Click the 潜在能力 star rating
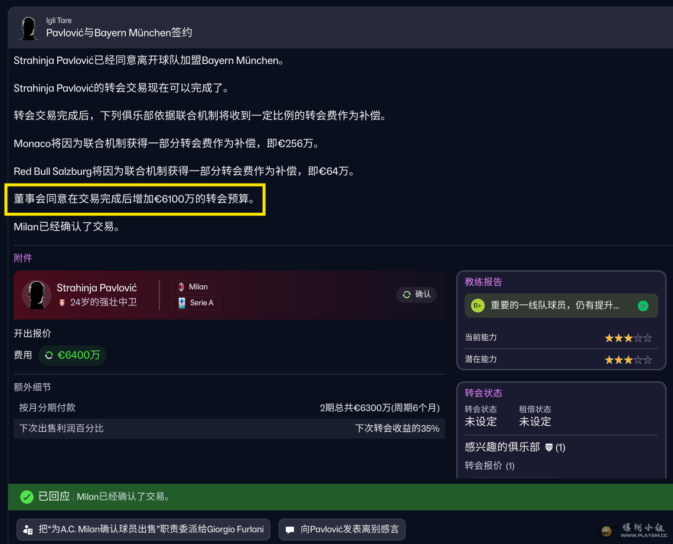This screenshot has width=673, height=544. 628,360
